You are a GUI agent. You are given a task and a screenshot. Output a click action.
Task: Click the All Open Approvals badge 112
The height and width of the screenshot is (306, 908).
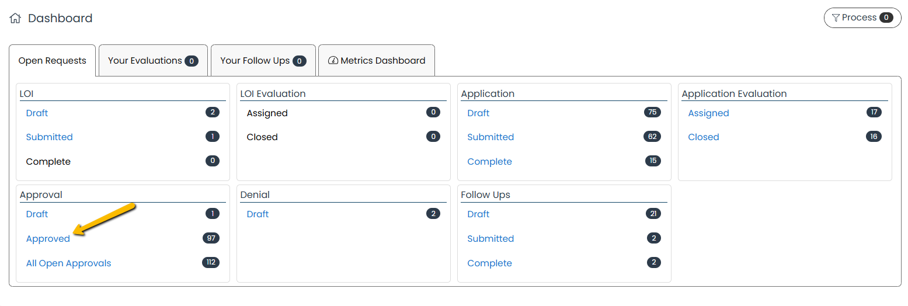211,262
